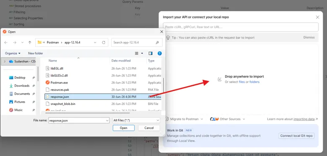Close the Import your API modal
The height and width of the screenshot is (156, 327).
(317, 17)
